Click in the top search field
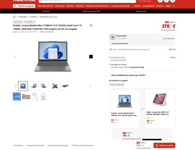This screenshot has height=150, width=195. pyautogui.click(x=87, y=1)
